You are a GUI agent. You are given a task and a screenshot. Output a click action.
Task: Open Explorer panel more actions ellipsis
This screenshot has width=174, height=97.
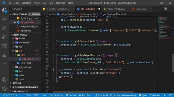[x=36, y=9]
